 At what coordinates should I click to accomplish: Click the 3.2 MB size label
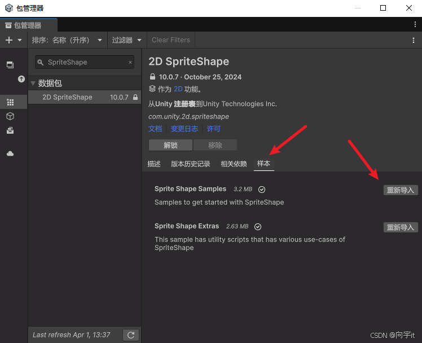243,189
